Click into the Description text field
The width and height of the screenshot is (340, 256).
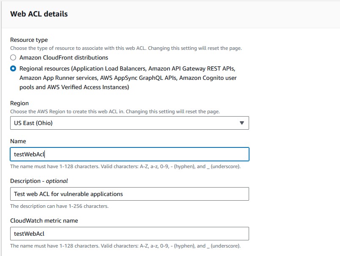129,194
